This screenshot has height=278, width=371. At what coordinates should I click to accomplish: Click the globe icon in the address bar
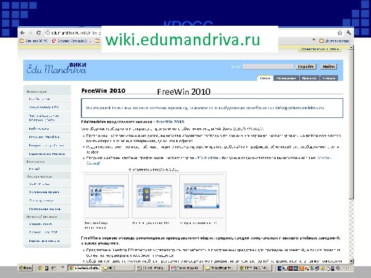(48, 32)
